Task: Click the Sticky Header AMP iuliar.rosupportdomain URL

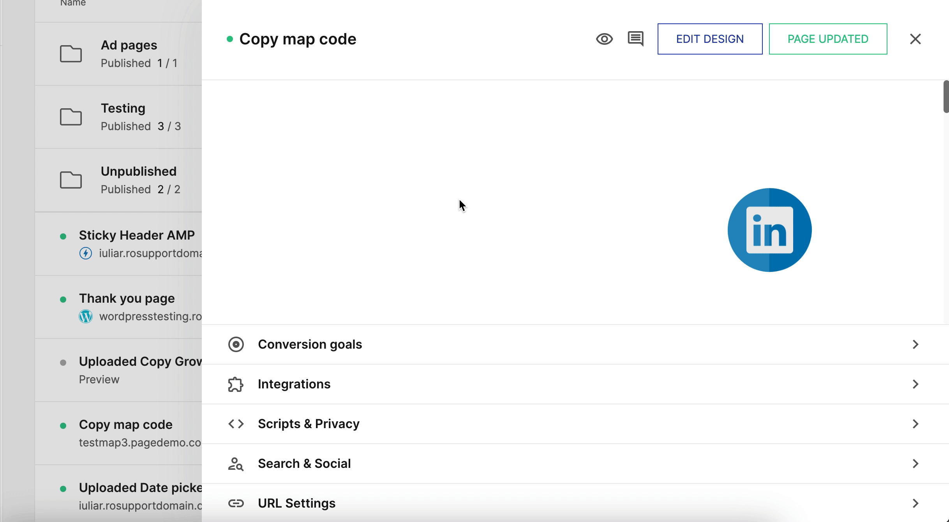Action: (x=150, y=253)
